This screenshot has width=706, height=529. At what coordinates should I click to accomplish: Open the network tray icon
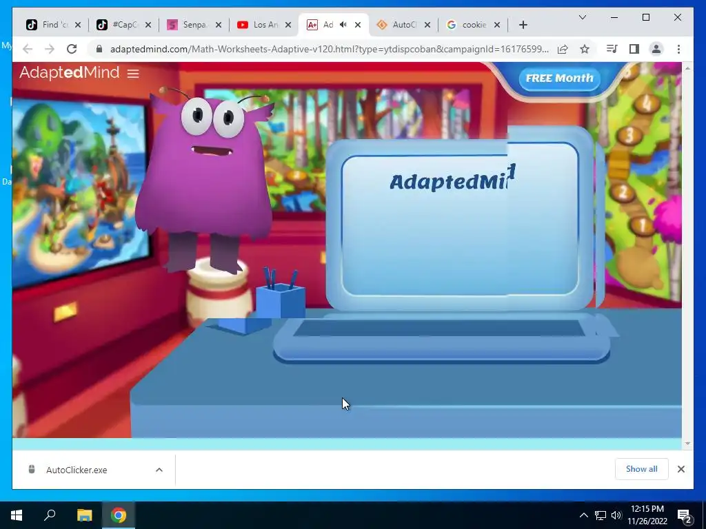tap(601, 515)
